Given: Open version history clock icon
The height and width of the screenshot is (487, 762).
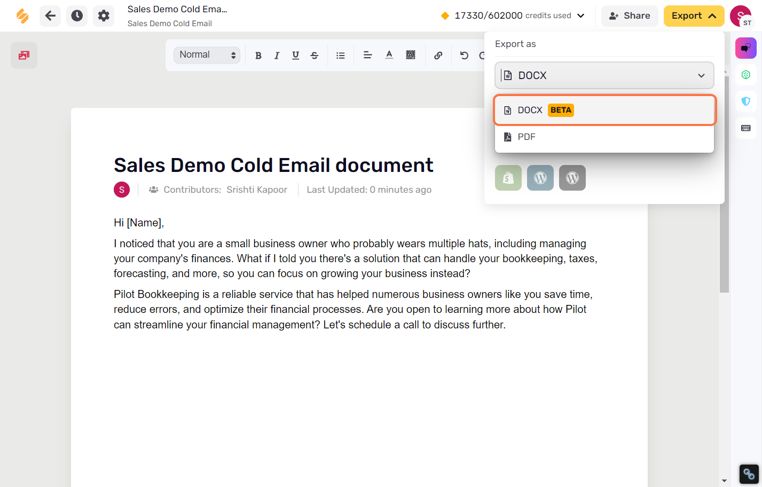Looking at the screenshot, I should pos(77,16).
